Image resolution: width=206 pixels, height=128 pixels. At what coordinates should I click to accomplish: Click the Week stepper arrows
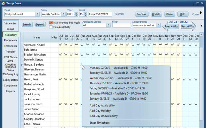tap(85, 14)
